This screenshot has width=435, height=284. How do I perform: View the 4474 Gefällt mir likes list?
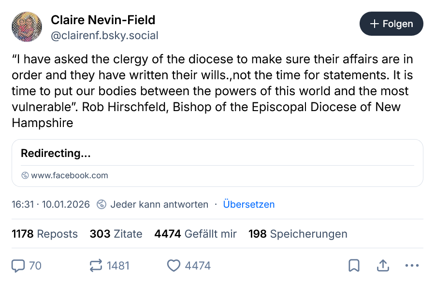tap(195, 234)
